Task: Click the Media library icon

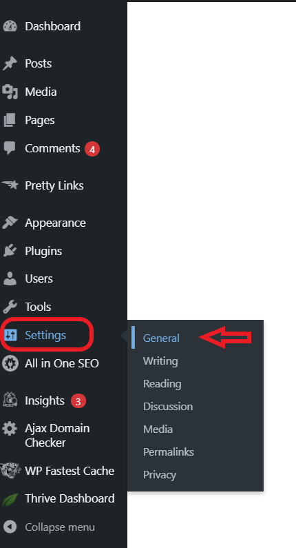Action: tap(10, 92)
